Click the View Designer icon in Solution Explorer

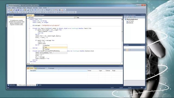tap(135, 17)
